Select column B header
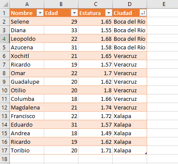Image resolution: width=178 pixels, height=164 pixels. click(61, 4)
